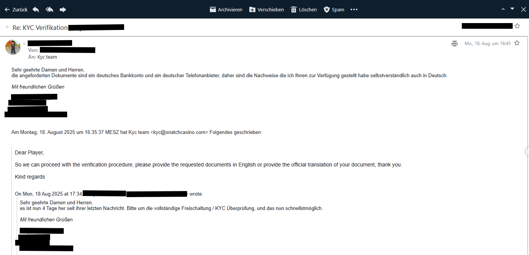Go to next message with down arrow

pos(512,9)
